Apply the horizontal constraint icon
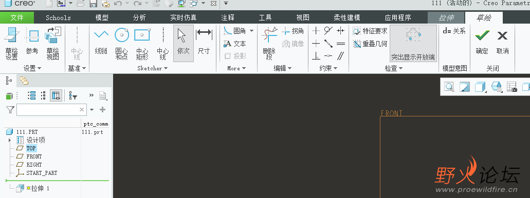This screenshot has height=198, width=530. click(316, 44)
